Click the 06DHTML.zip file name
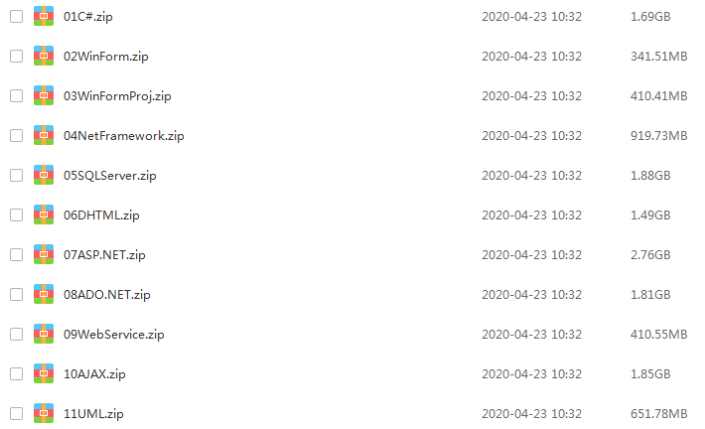The height and width of the screenshot is (429, 705). coord(101,215)
